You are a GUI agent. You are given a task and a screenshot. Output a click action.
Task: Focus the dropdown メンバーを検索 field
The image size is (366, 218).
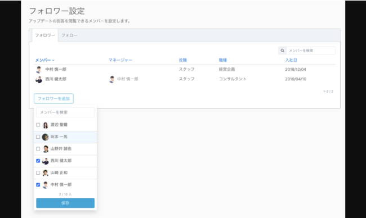65,112
